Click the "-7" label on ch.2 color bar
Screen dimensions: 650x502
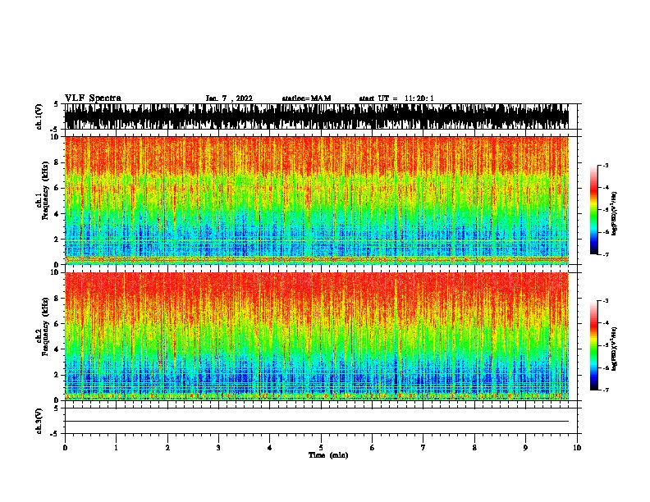coord(606,390)
